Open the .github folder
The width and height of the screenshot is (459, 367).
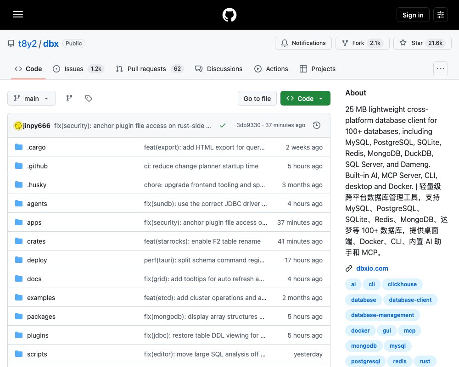[37, 166]
